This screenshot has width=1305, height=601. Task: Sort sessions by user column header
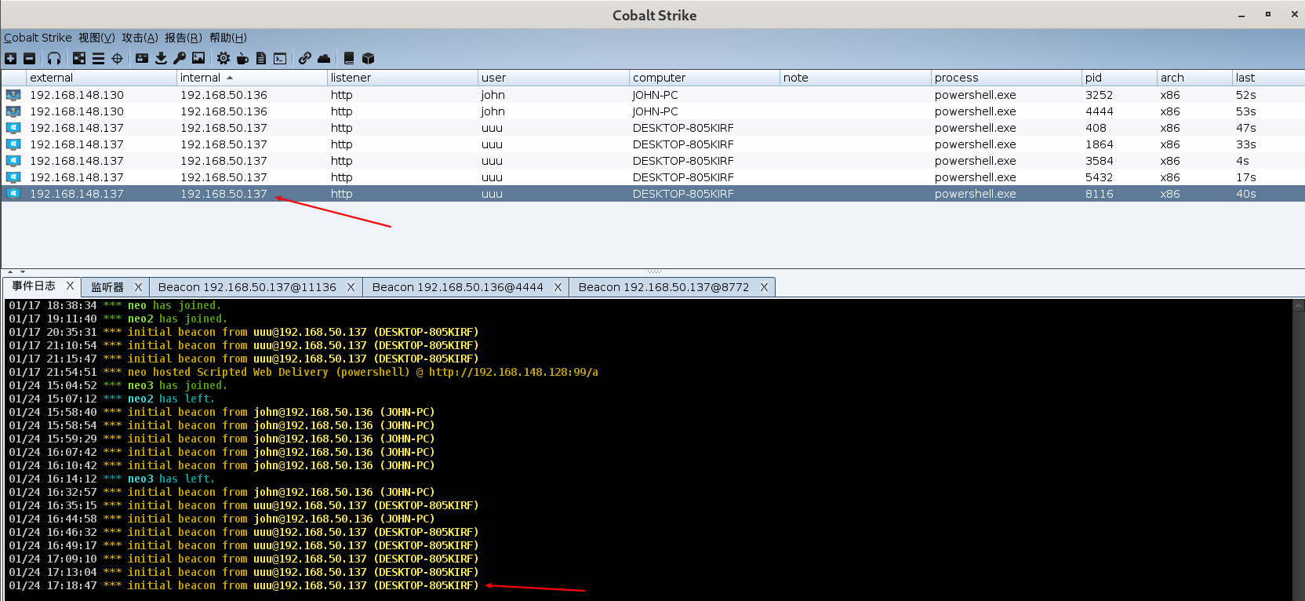coord(554,78)
